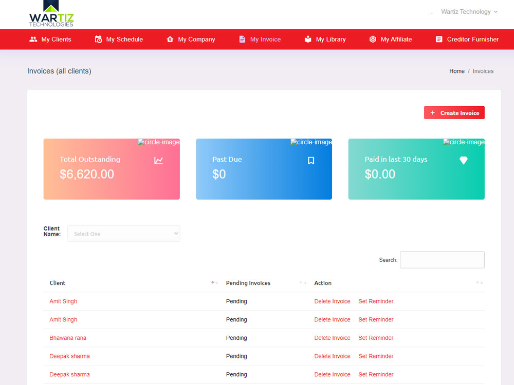Screen dimensions: 514x385
Task: Set Reminder for Bhawana rana
Action: coord(376,338)
